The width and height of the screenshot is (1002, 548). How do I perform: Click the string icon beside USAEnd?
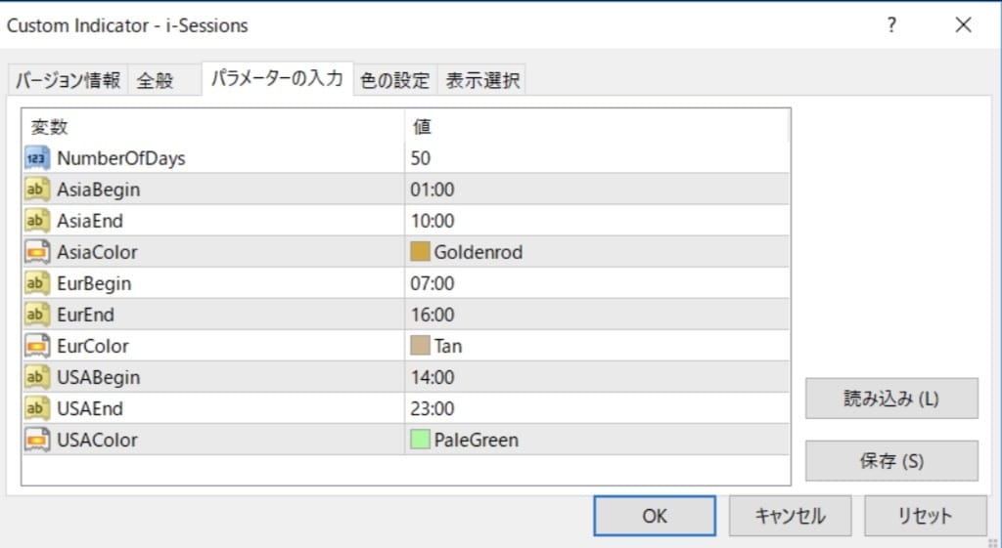coord(37,408)
